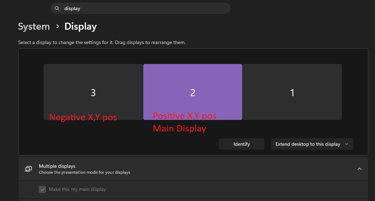
Task: Toggle the 'Make this my main display' checkbox
Action: pos(42,189)
